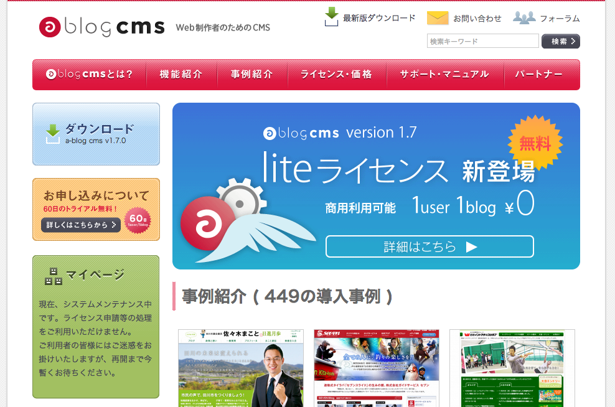This screenshot has width=615, height=407.
Task: Click the 詳しくはこちらから button
Action: (x=81, y=225)
